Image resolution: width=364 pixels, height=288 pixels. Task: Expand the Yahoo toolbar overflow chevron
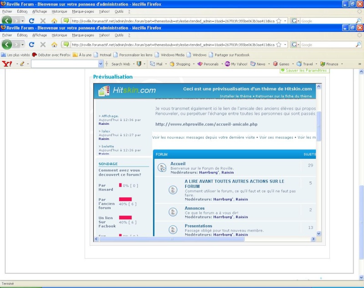click(x=359, y=64)
